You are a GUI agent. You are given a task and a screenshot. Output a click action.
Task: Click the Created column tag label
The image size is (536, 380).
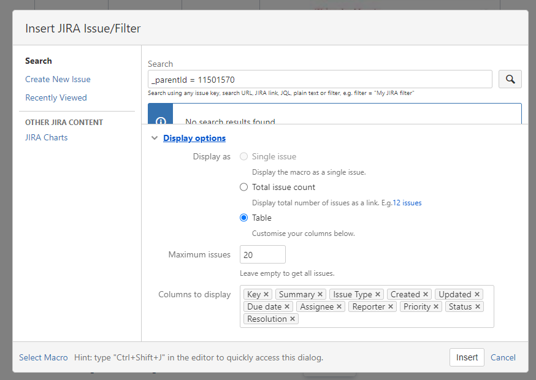coord(405,294)
